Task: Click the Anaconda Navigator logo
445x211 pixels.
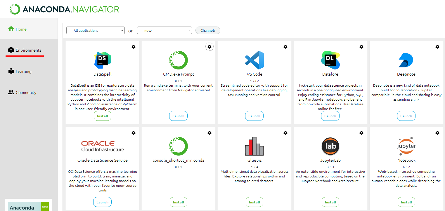Action: click(64, 9)
